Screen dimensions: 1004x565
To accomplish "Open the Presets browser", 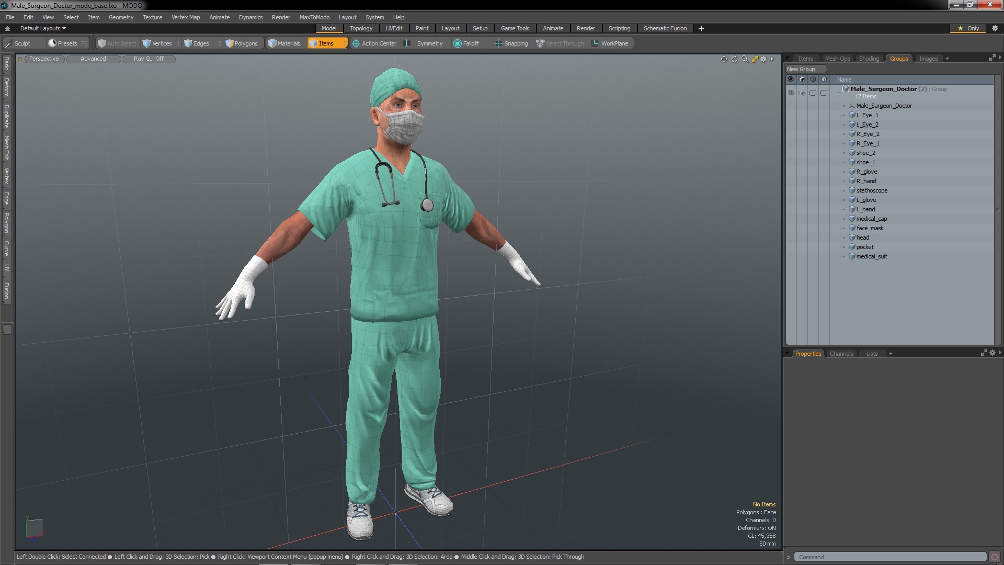I will click(67, 43).
